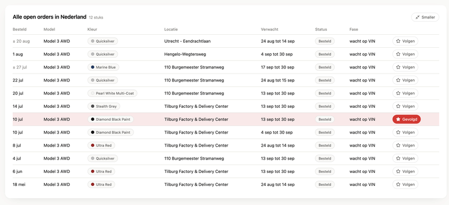449x205 pixels.
Task: Select Quicksilver chip in ± 20 aug row
Action: click(103, 41)
